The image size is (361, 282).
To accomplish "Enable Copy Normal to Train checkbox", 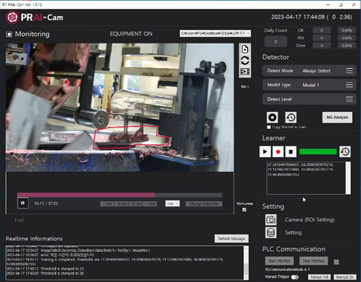I will tap(269, 127).
